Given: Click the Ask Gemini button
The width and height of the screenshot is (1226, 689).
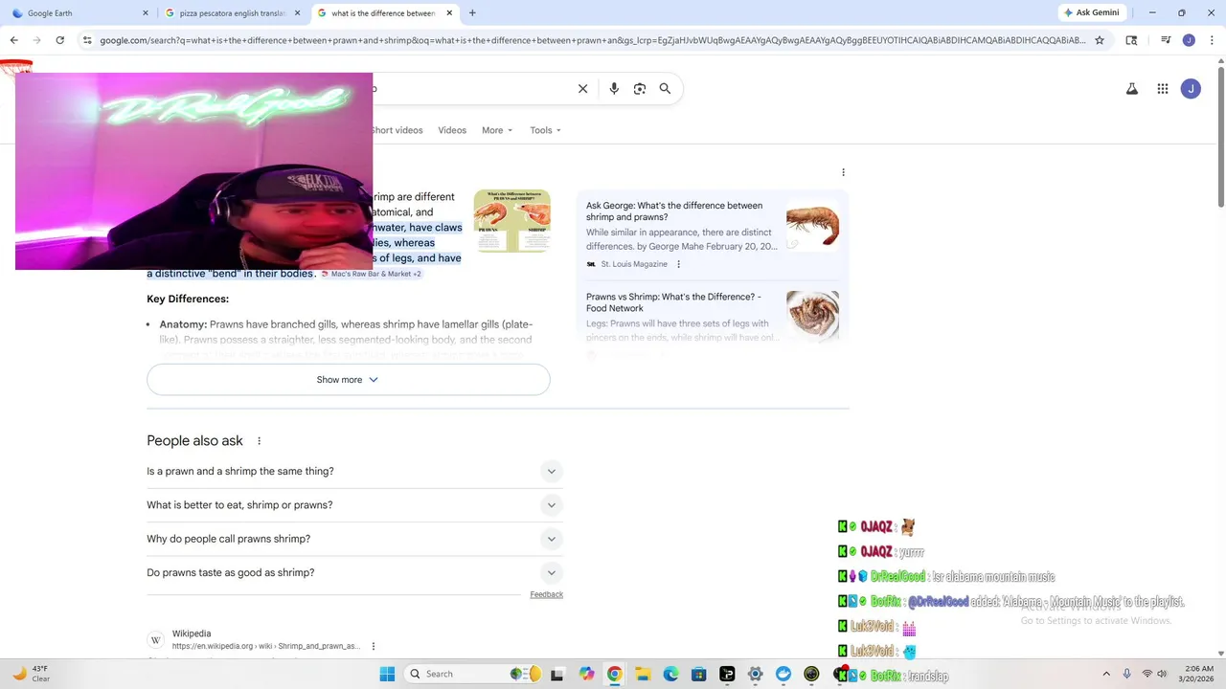Looking at the screenshot, I should click(1091, 12).
